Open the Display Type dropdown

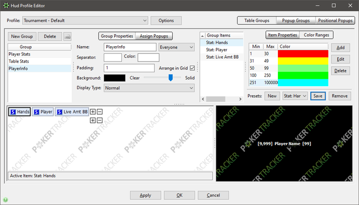[149, 88]
